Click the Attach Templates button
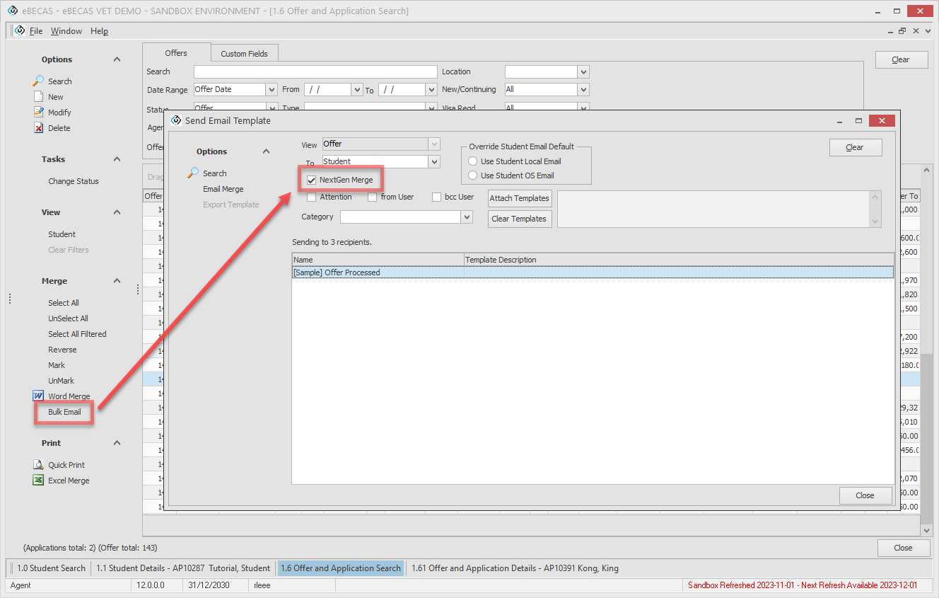939x598 pixels. click(520, 199)
